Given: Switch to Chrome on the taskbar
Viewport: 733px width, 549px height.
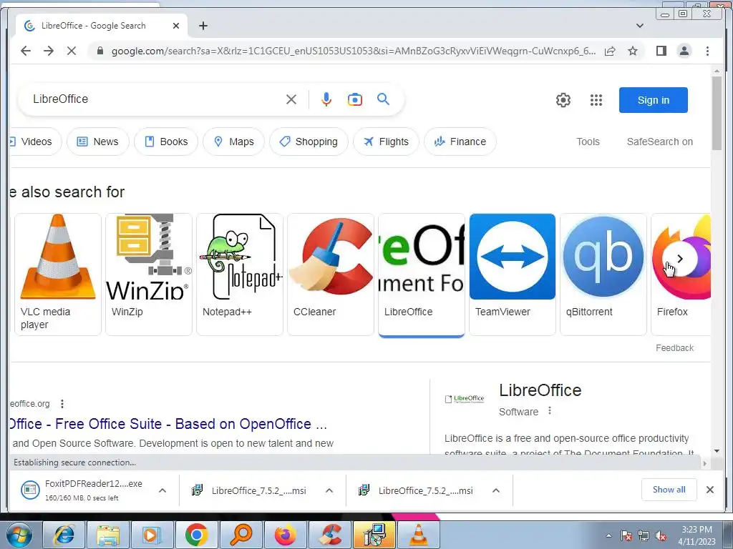Looking at the screenshot, I should 196,535.
